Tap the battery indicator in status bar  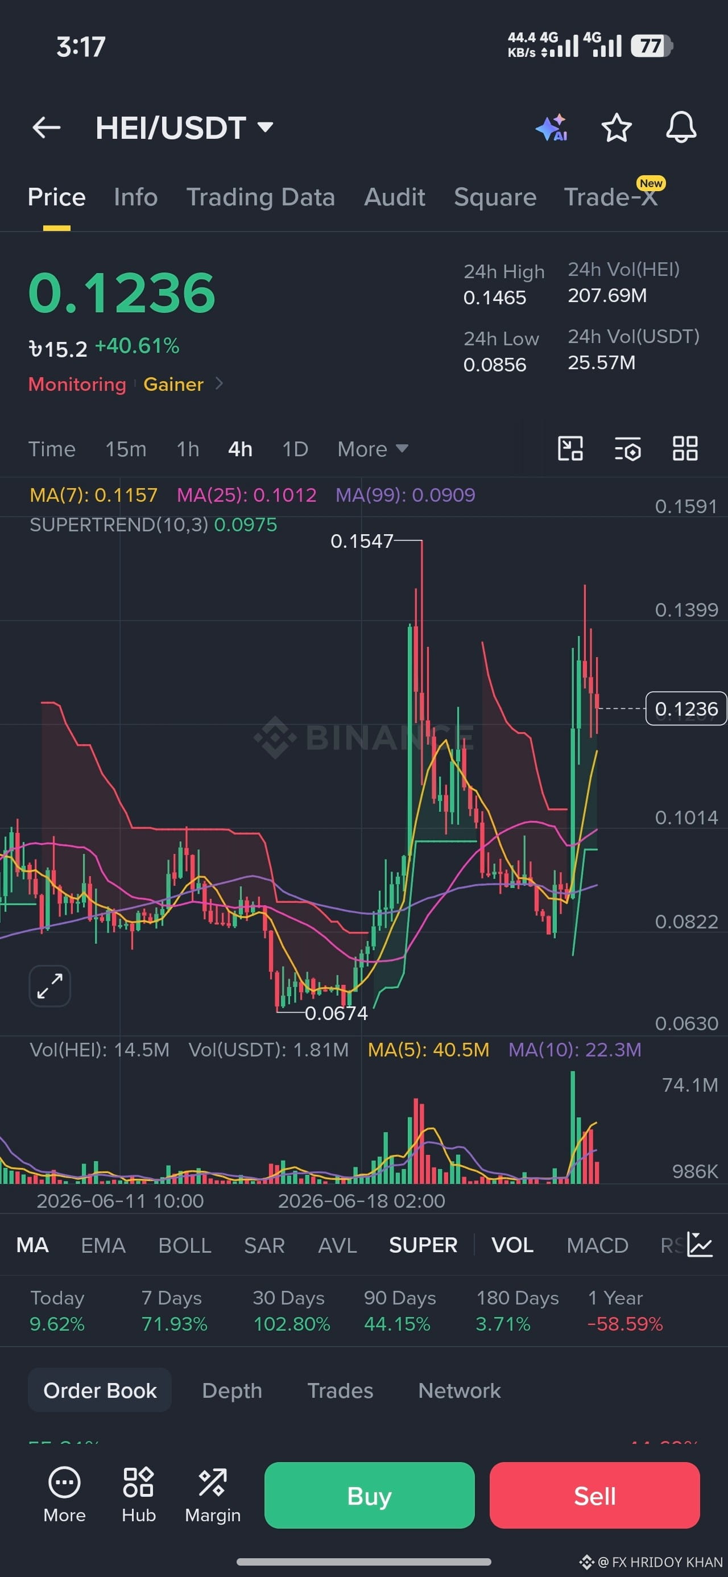click(652, 46)
